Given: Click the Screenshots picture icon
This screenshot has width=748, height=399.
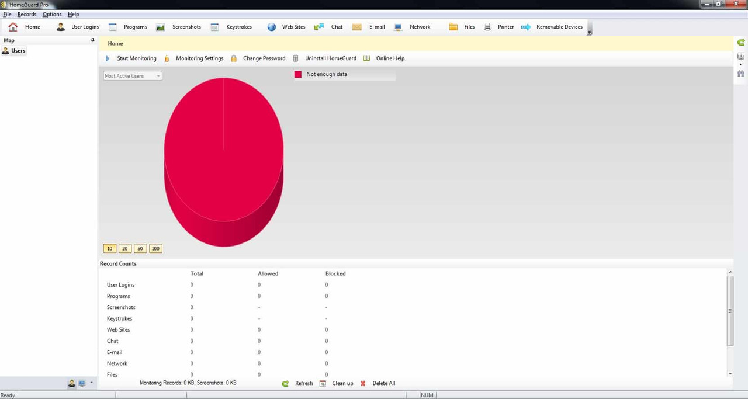Looking at the screenshot, I should pos(160,27).
